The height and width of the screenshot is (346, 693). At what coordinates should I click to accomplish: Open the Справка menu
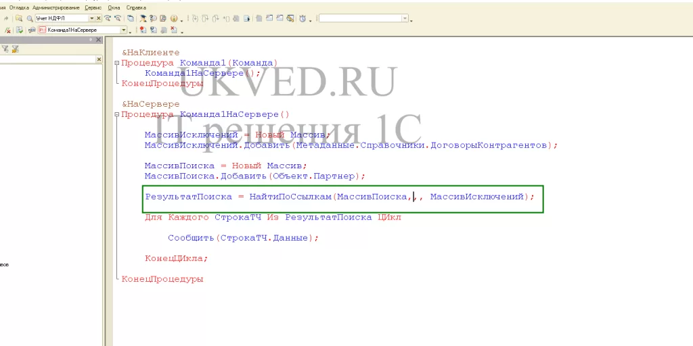(136, 7)
